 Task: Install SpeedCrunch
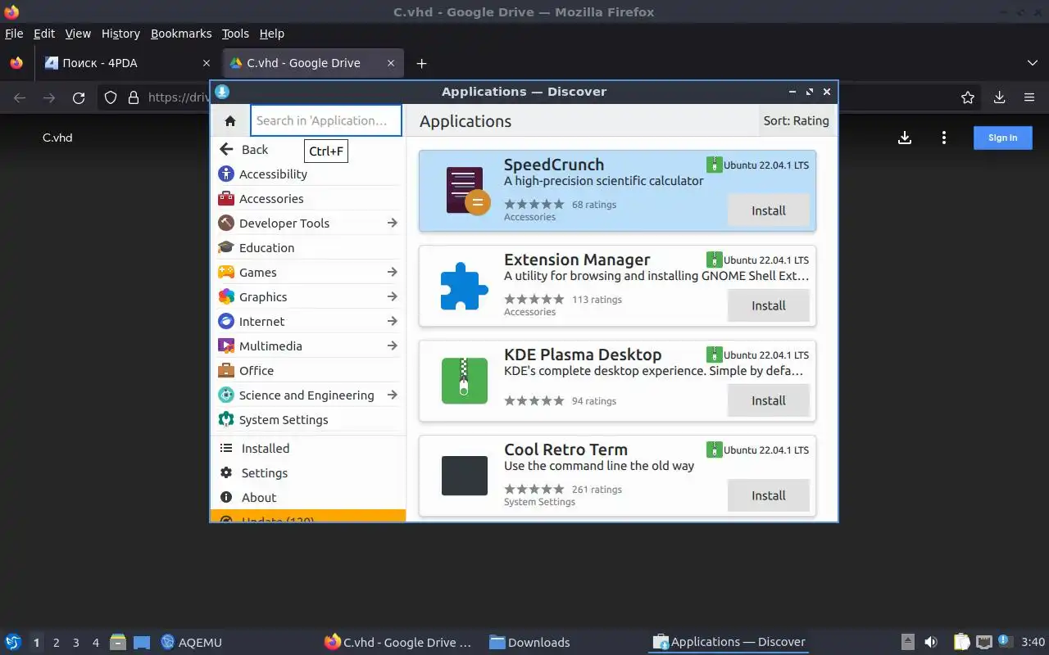[x=769, y=210]
